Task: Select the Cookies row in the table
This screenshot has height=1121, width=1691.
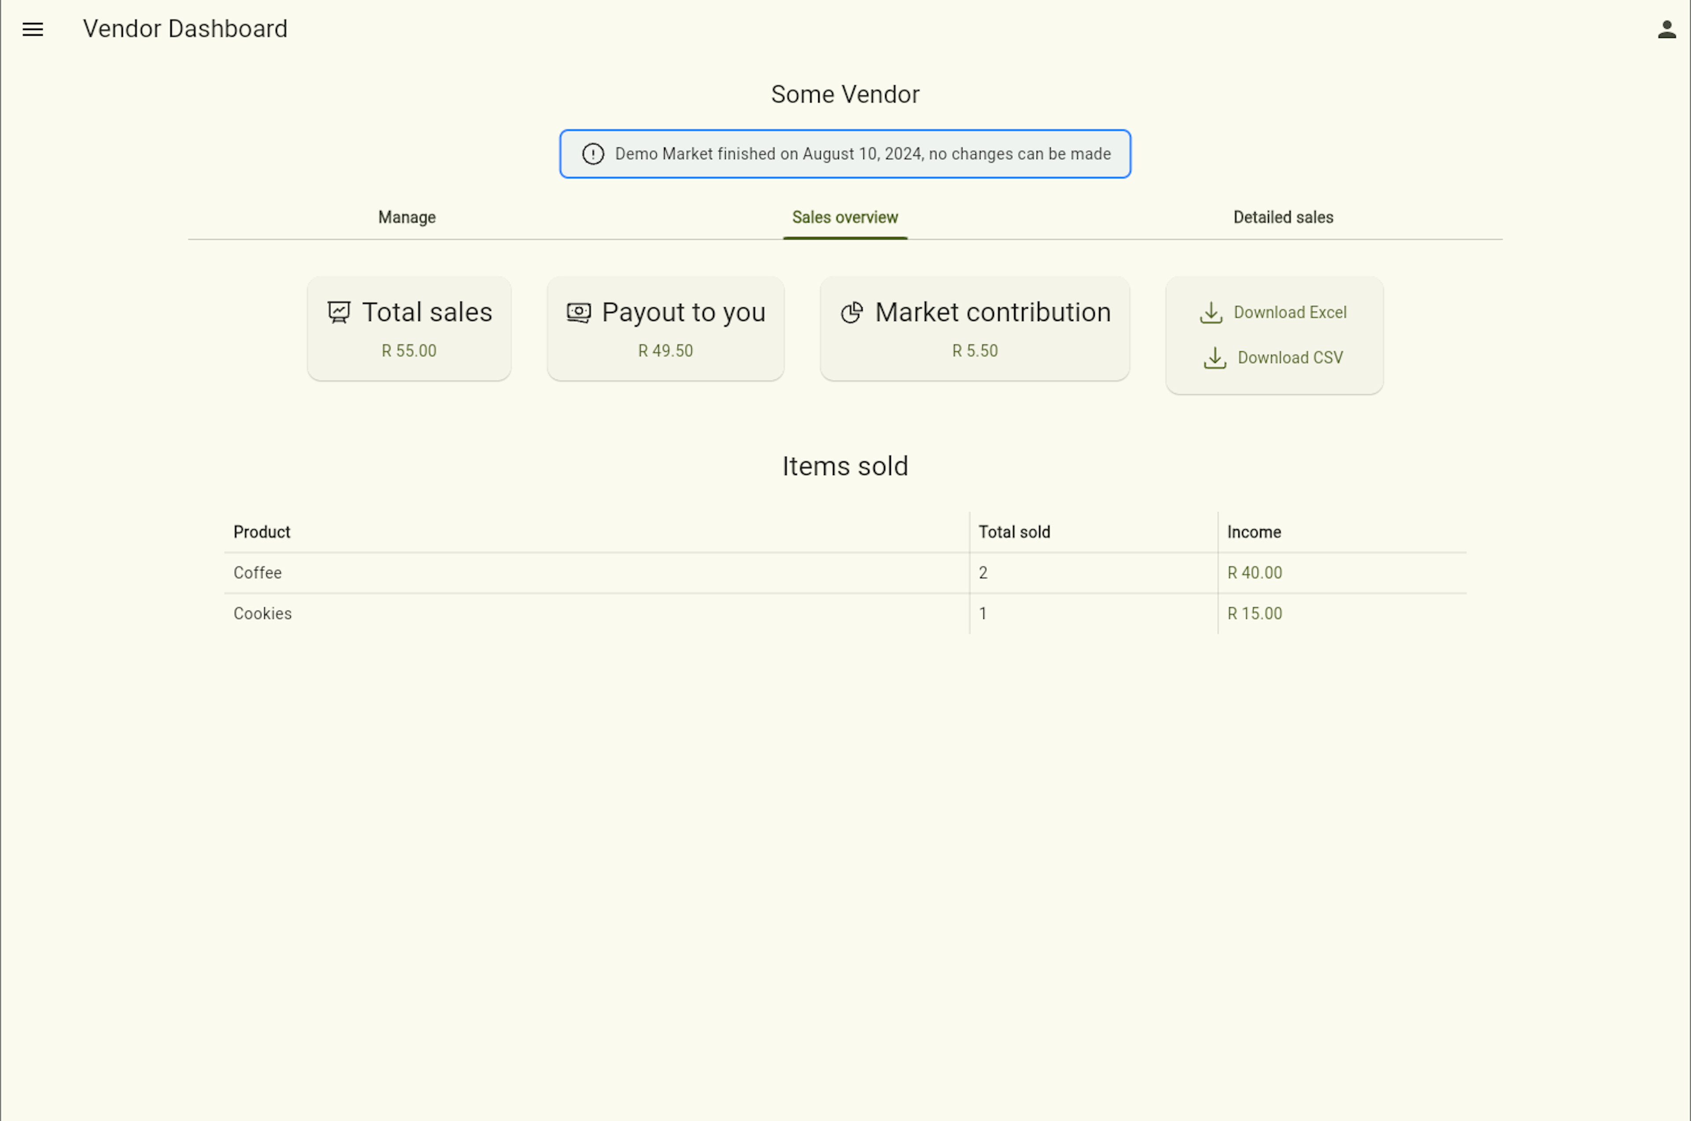Action: (x=262, y=613)
